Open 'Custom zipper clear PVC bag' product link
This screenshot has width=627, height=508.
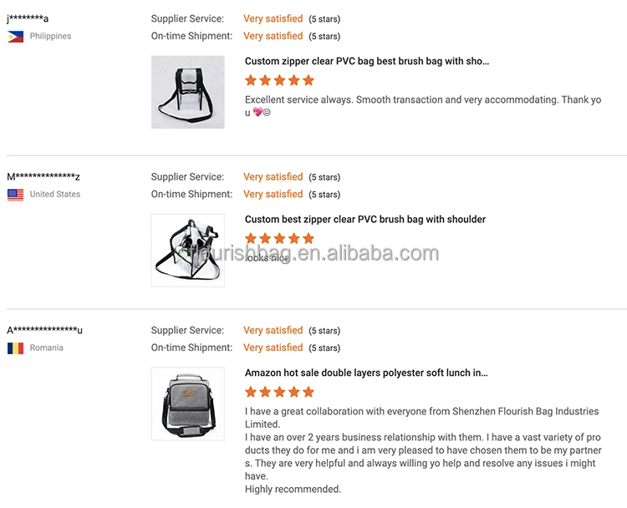point(366,61)
